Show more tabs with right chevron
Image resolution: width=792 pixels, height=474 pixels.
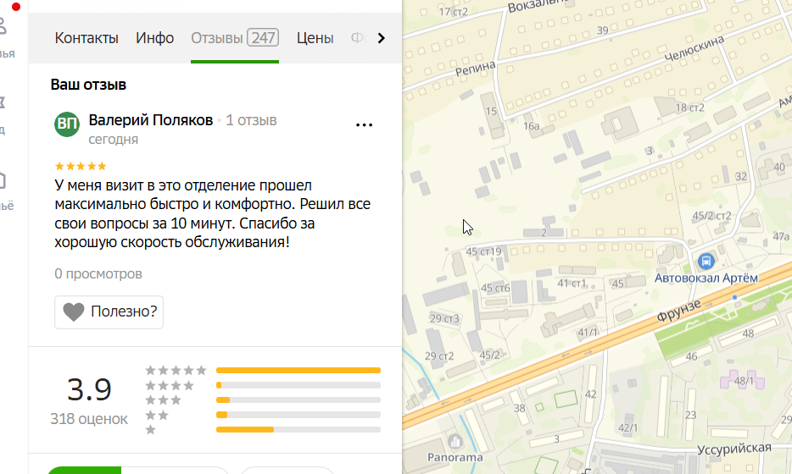pyautogui.click(x=382, y=38)
